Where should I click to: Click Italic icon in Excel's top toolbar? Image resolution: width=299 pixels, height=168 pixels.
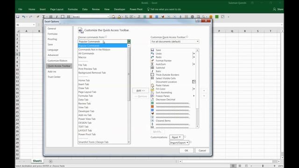click(x=57, y=17)
